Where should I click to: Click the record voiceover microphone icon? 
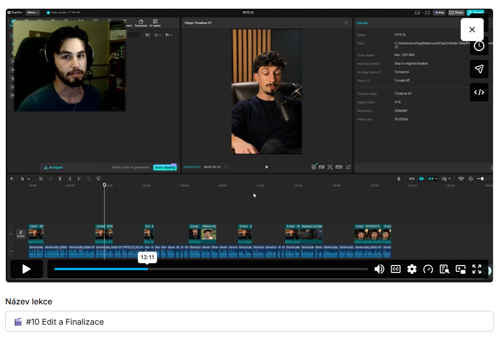coord(399,179)
